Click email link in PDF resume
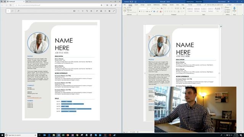This screenshot has width=244, height=137. (x=34, y=98)
